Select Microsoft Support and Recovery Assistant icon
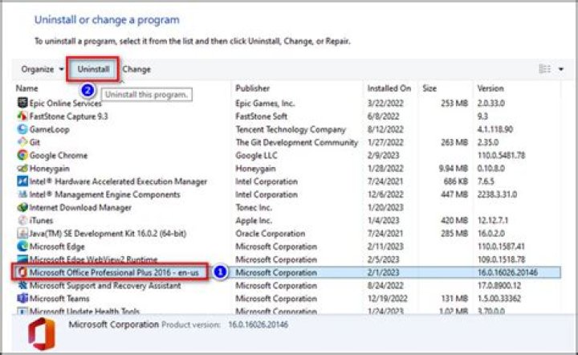This screenshot has height=355, width=578. point(22,285)
